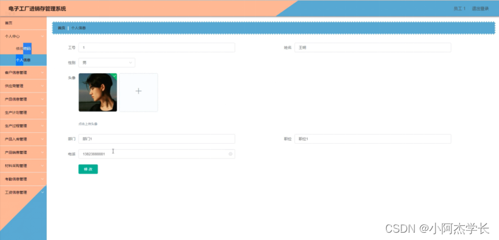
Task: Click 员工 1 user label in header
Action: click(459, 9)
